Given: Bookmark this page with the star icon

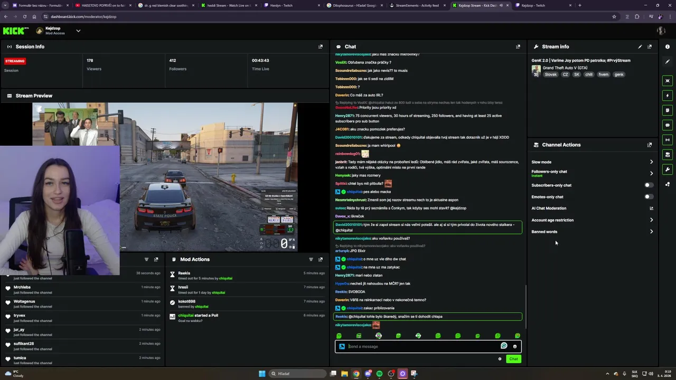Looking at the screenshot, I should [614, 16].
